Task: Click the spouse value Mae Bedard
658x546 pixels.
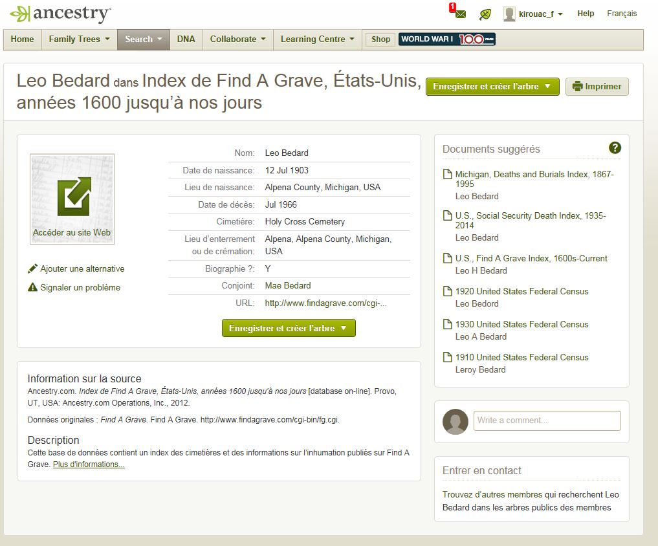Action: 288,285
